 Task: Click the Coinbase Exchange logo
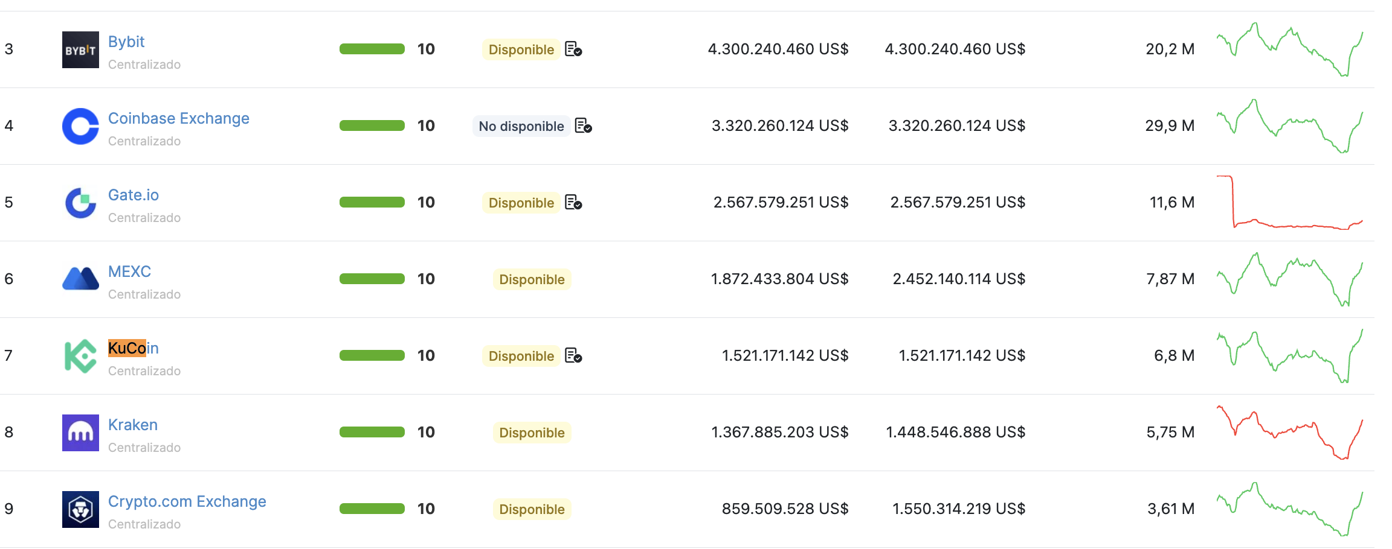pyautogui.click(x=80, y=126)
